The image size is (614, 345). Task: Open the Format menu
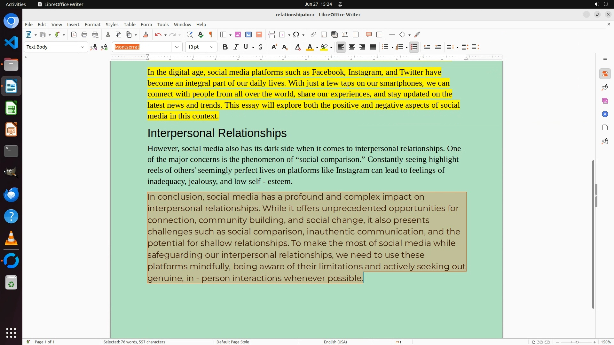point(92,25)
